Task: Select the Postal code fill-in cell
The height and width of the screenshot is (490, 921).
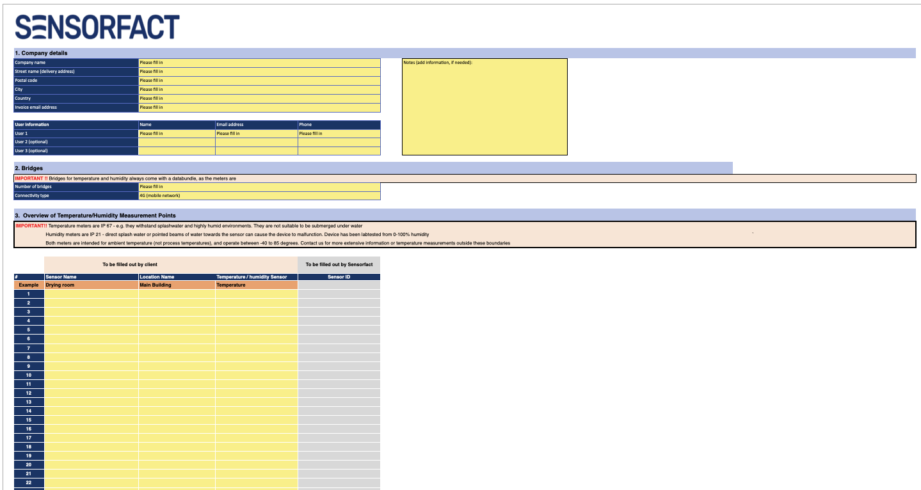Action: [x=259, y=81]
